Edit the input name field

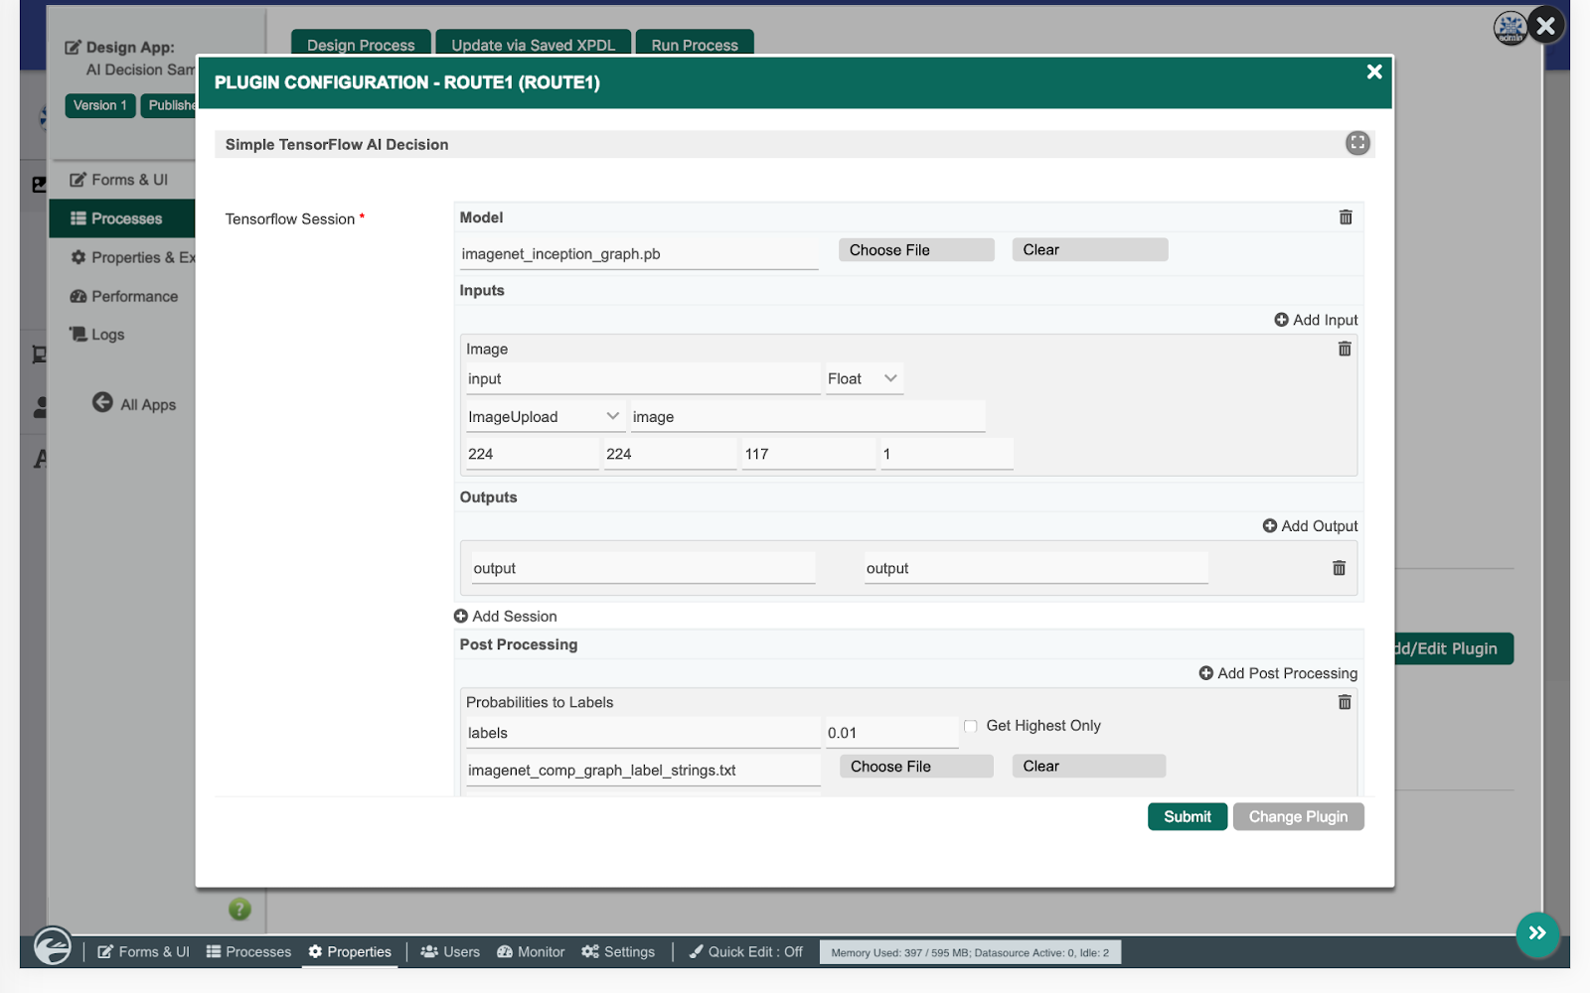click(644, 378)
